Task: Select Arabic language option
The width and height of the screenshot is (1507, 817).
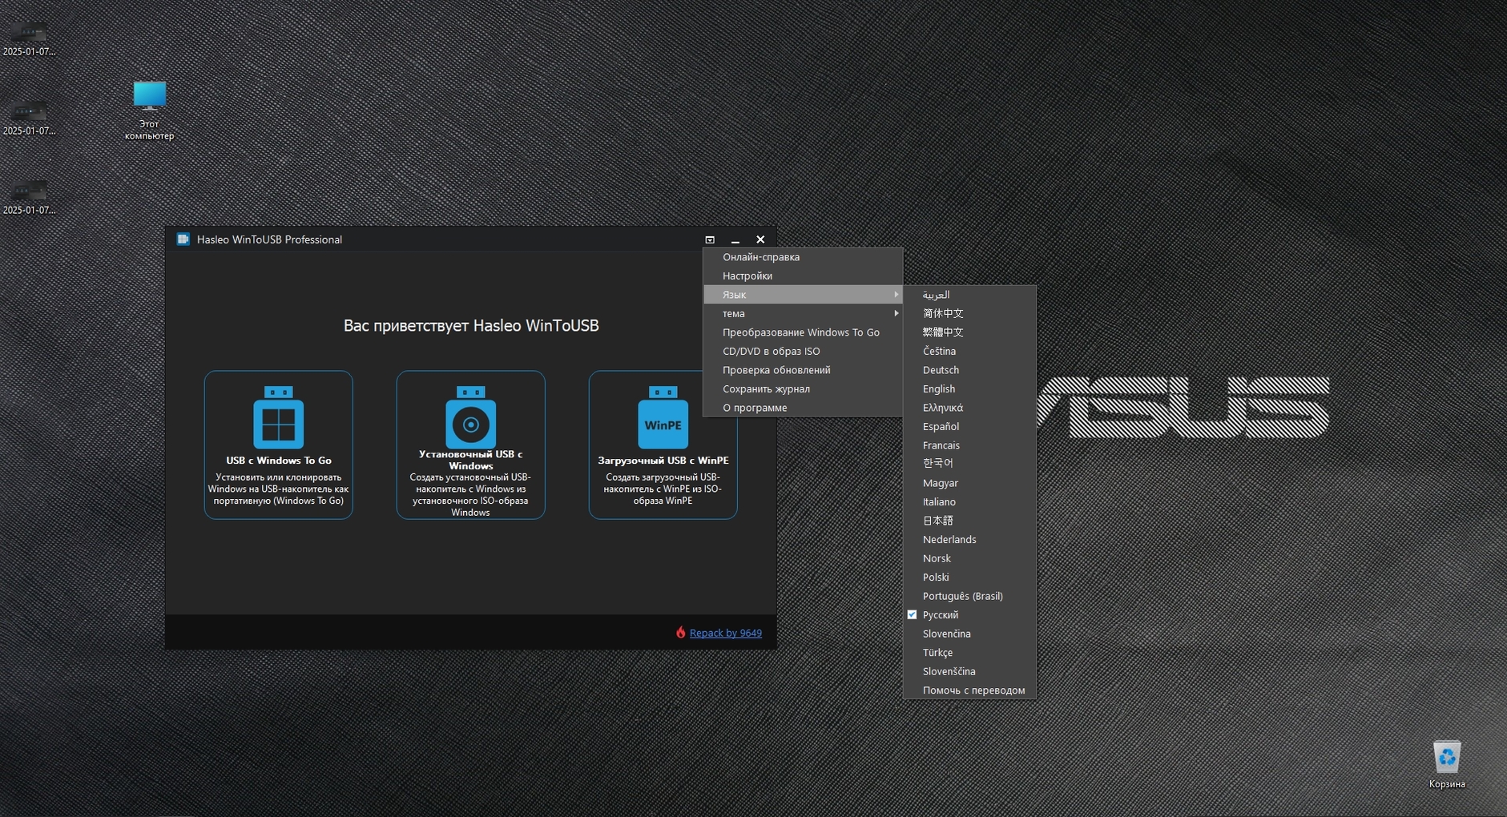Action: point(969,295)
